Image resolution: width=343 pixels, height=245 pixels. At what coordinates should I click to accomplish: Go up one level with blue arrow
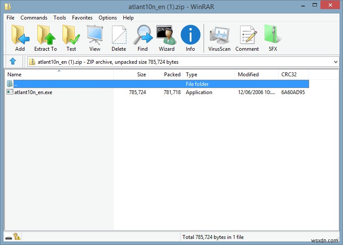click(x=13, y=61)
